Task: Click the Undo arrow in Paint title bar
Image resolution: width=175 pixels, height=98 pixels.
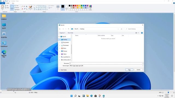Action: [x=6, y=1]
